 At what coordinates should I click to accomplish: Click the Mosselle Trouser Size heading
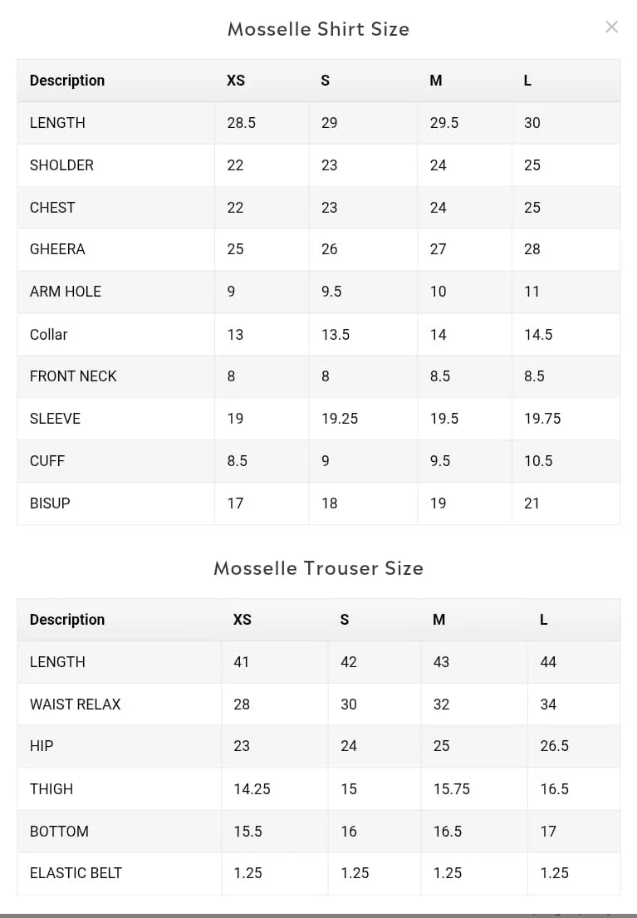[x=319, y=568]
